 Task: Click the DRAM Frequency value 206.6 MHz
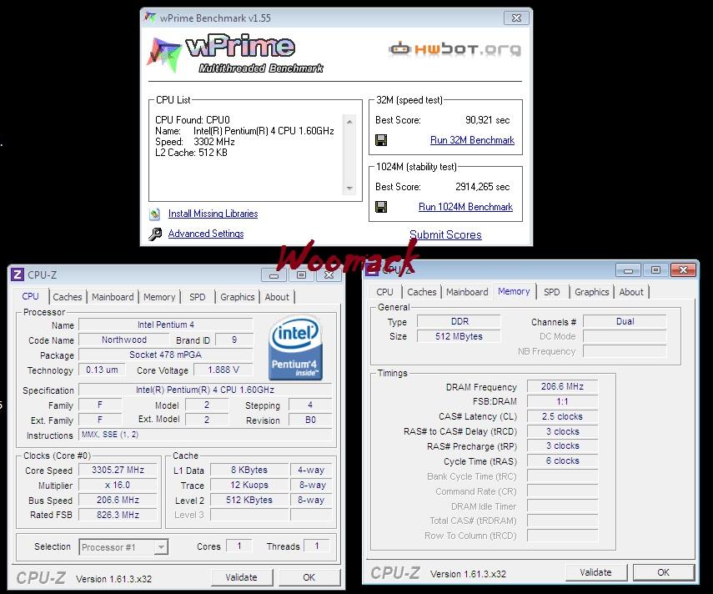(563, 386)
